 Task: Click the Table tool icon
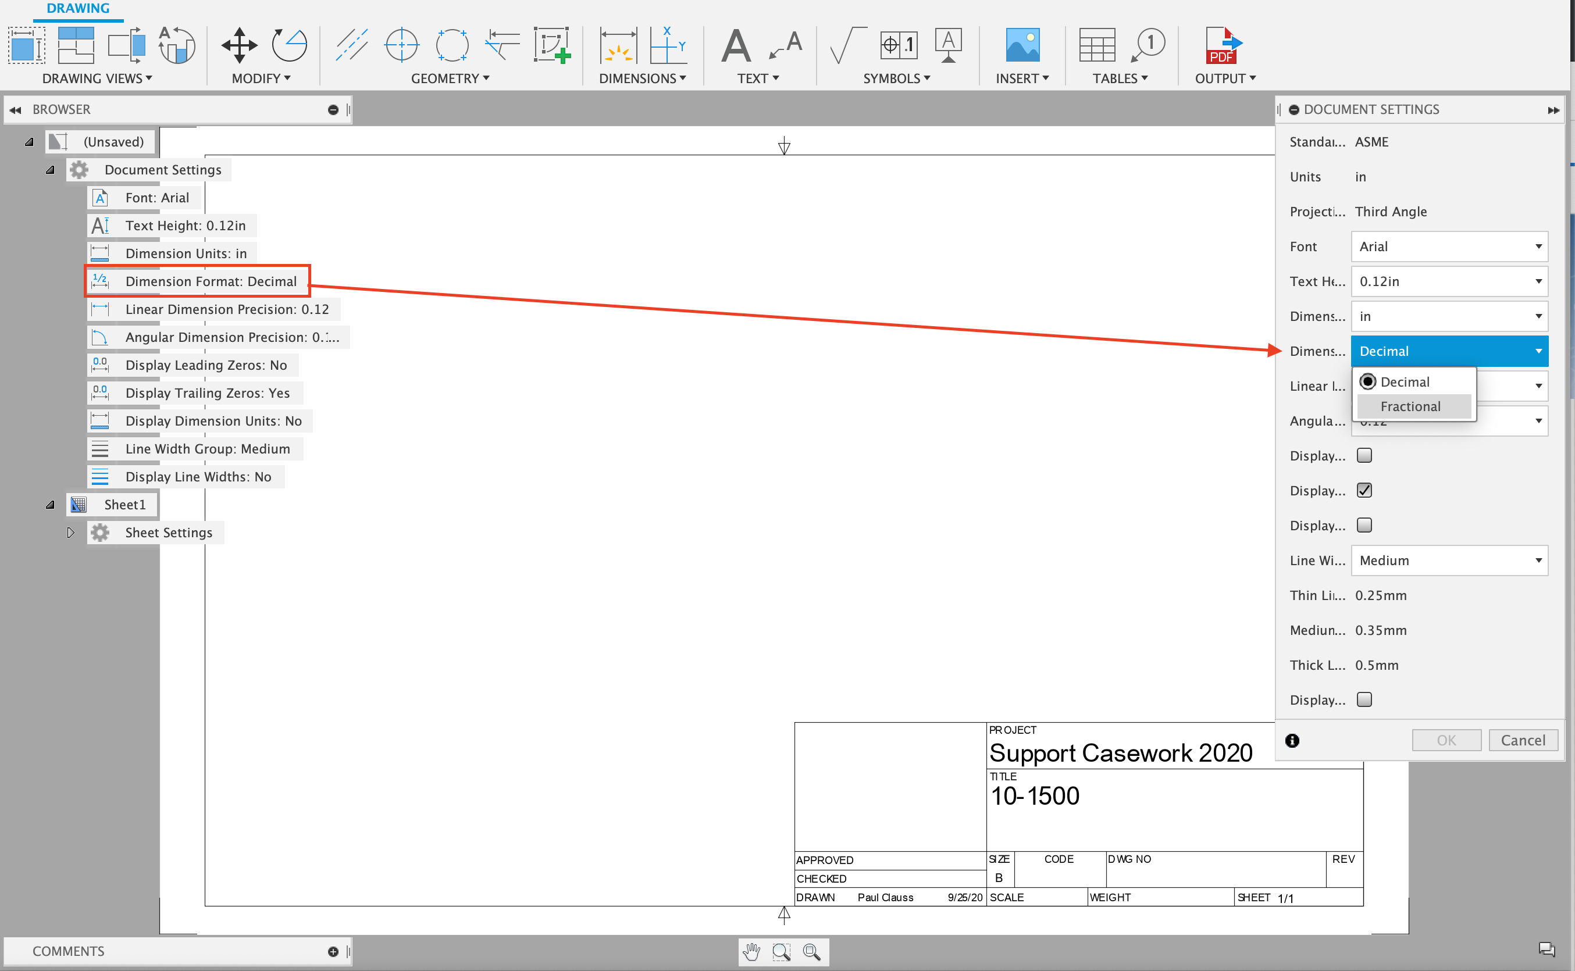[1096, 45]
